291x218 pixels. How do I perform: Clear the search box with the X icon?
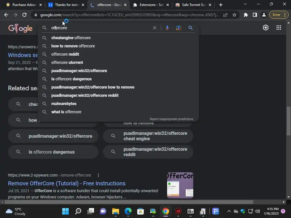154,28
